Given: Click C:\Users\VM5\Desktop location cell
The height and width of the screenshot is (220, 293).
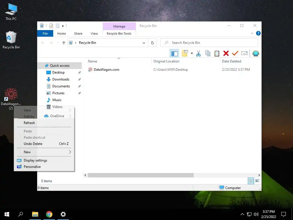Looking at the screenshot, I should click(171, 70).
